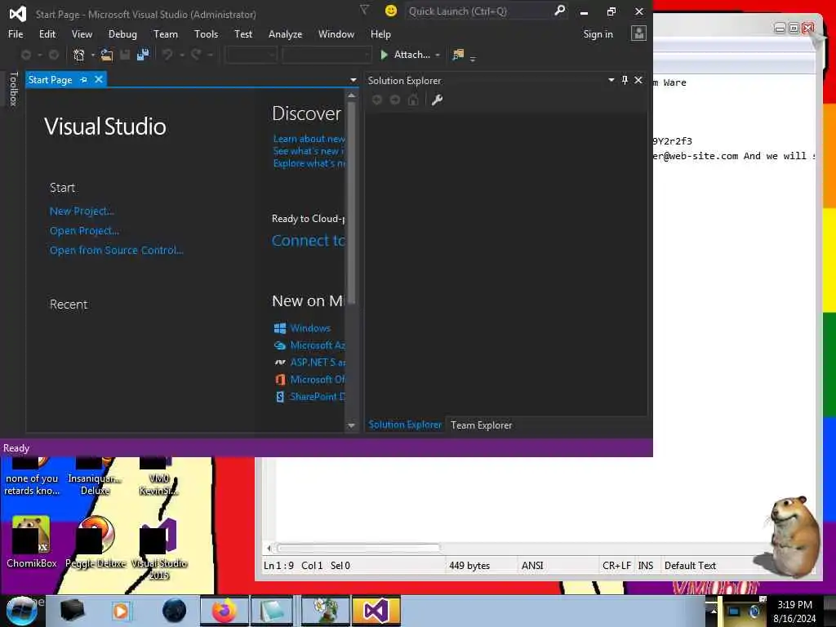
Task: Open the Debug menu
Action: point(122,34)
